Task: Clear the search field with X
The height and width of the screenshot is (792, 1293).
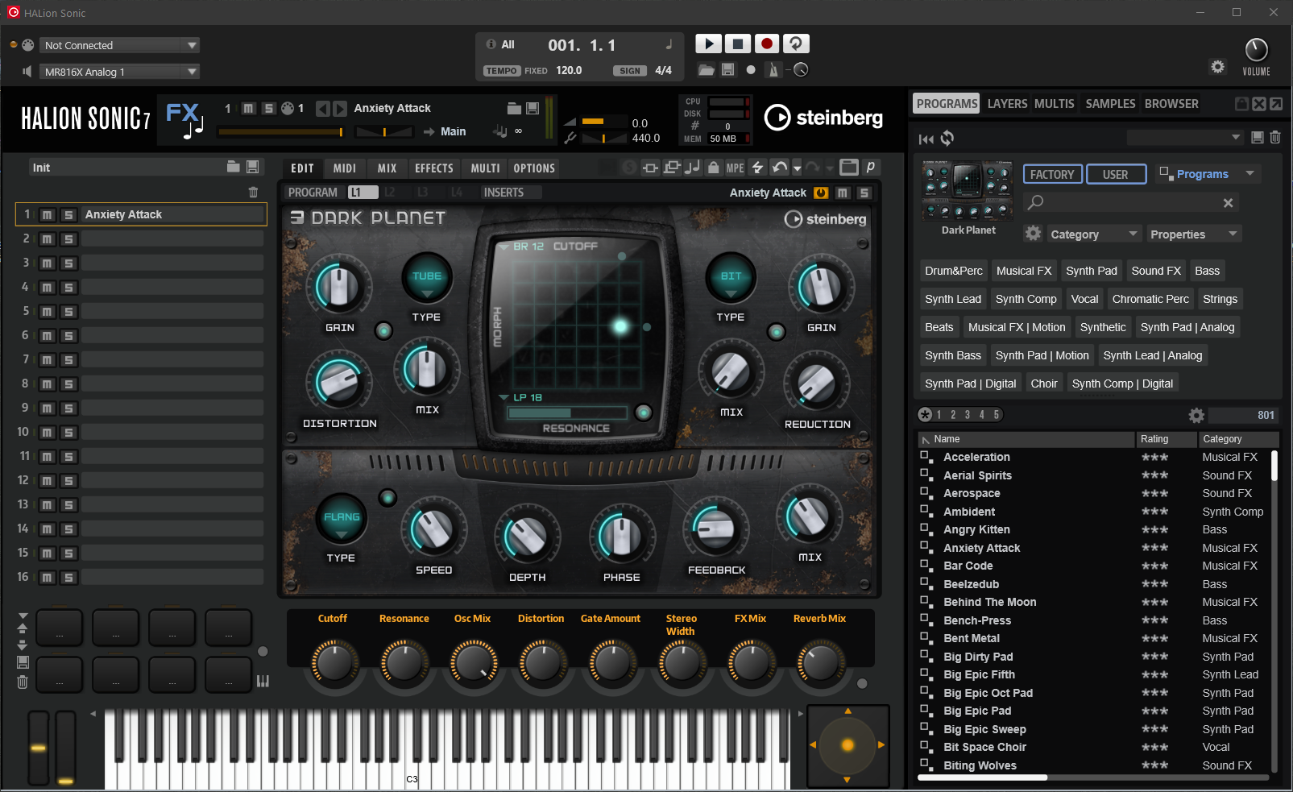Action: point(1228,203)
